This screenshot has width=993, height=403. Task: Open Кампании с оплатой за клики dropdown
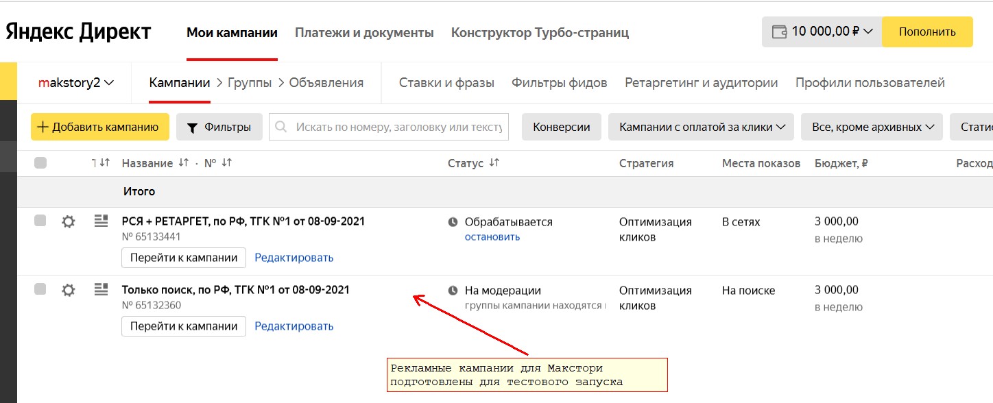[701, 127]
